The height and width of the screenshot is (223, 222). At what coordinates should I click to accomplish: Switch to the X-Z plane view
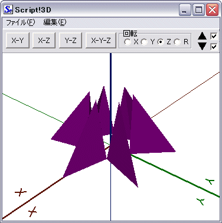pyautogui.click(x=44, y=41)
